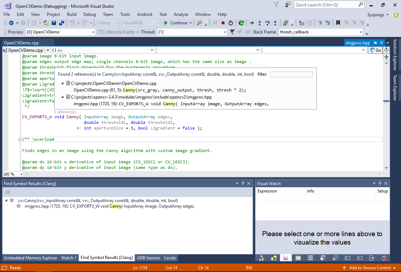Open the Analyze menu
This screenshot has height=272, width=401.
coord(181,14)
